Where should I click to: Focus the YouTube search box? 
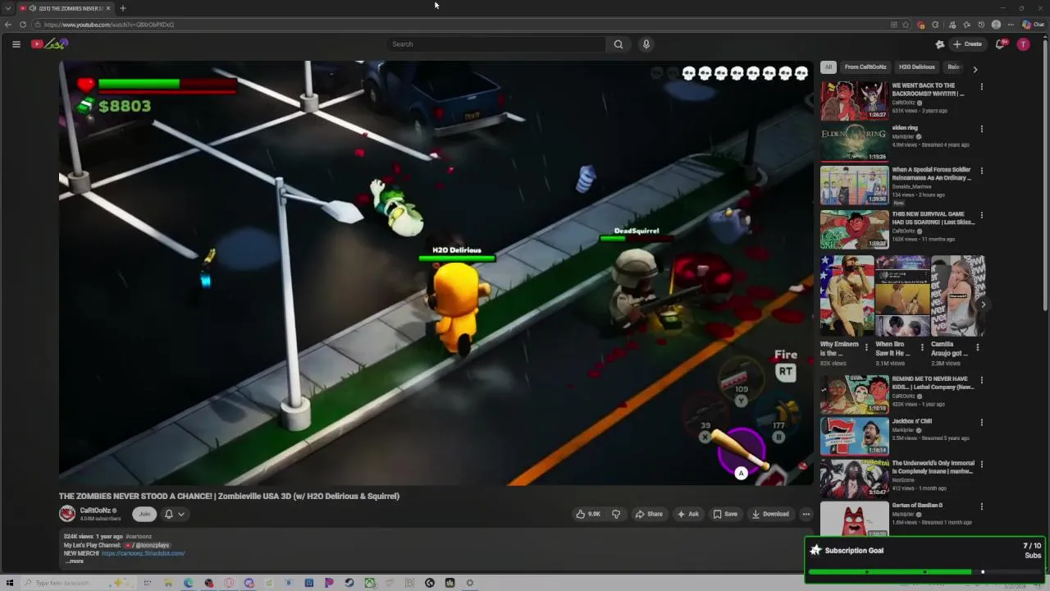click(x=496, y=44)
